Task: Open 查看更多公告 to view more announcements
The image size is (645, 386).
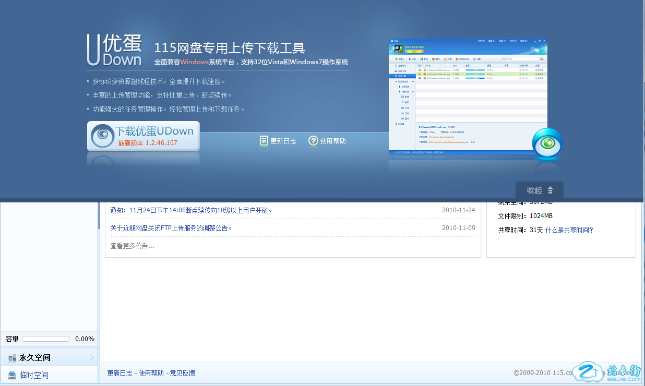Action: tap(132, 246)
